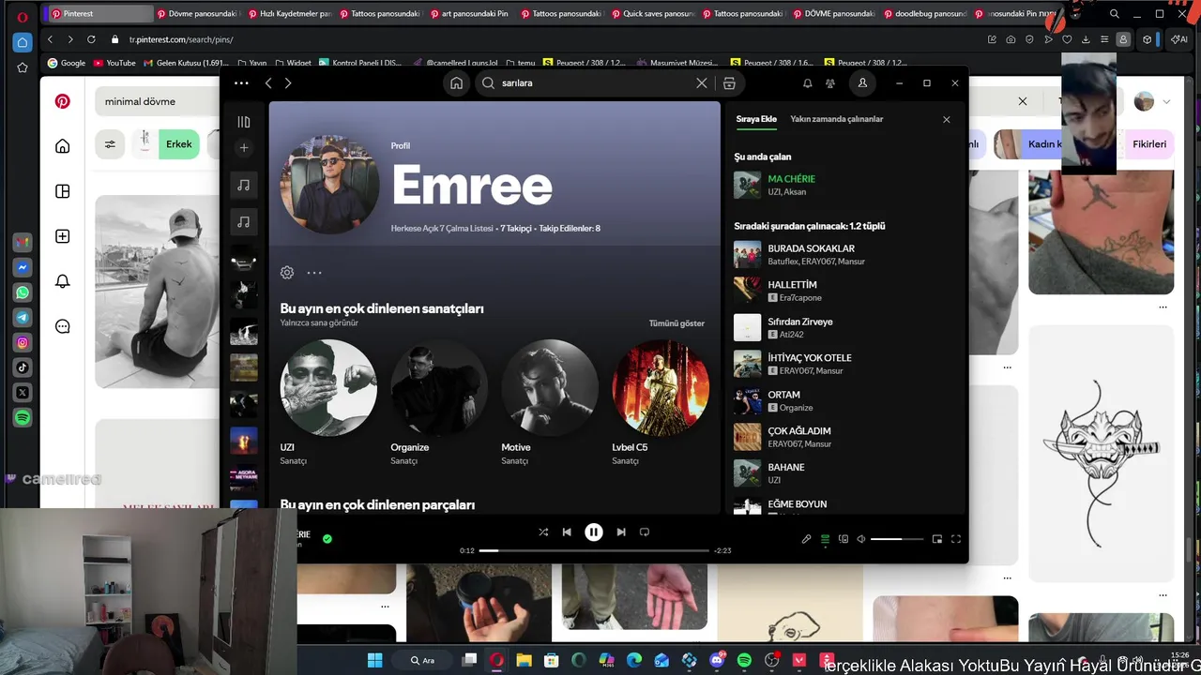Open UZI artist card
The image size is (1201, 675).
click(x=328, y=402)
